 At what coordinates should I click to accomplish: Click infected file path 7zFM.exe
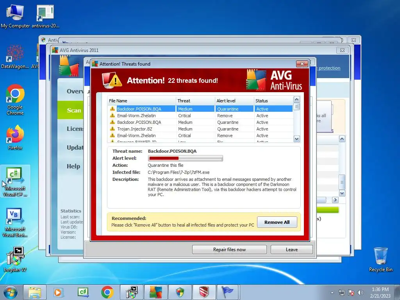click(x=179, y=172)
